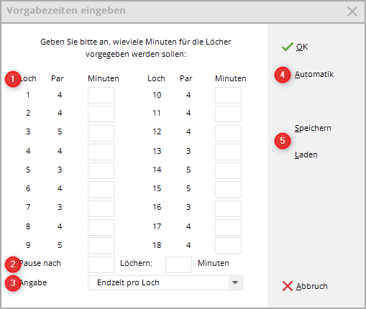Close the Vorgabezeiten eingeben dialog

(352, 11)
